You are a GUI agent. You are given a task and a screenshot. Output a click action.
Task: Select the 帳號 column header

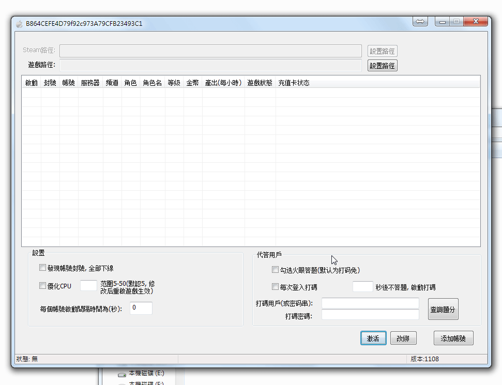(x=69, y=83)
